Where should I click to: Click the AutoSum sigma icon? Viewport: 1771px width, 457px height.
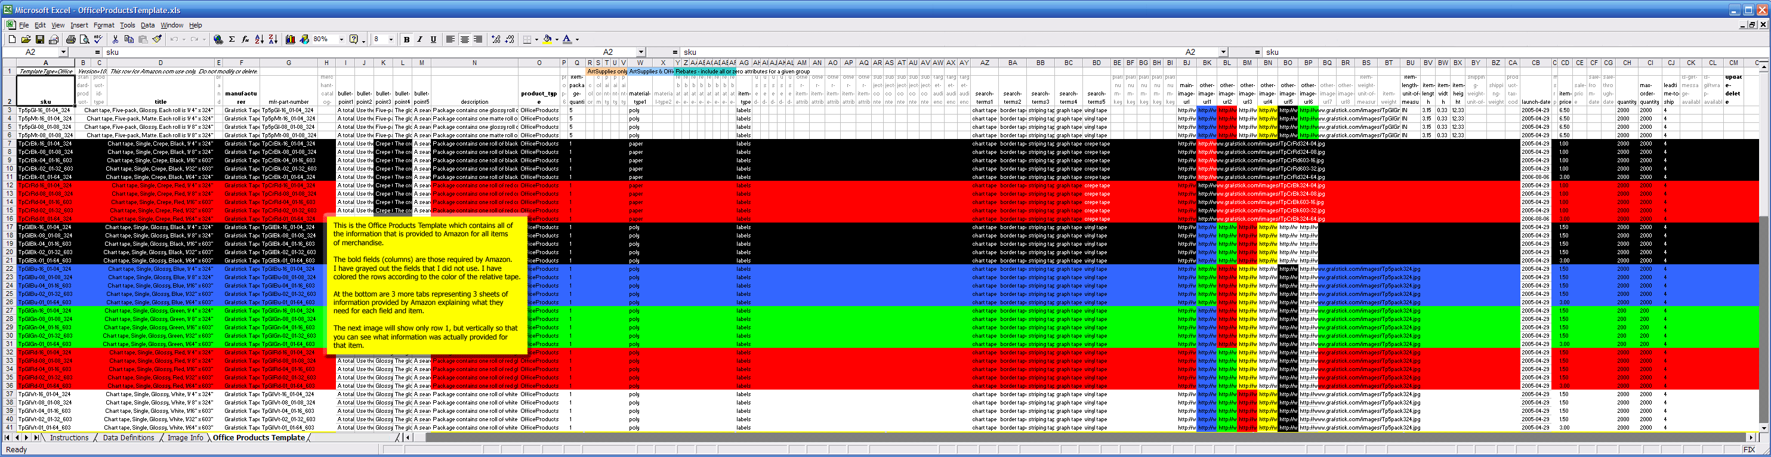[232, 40]
